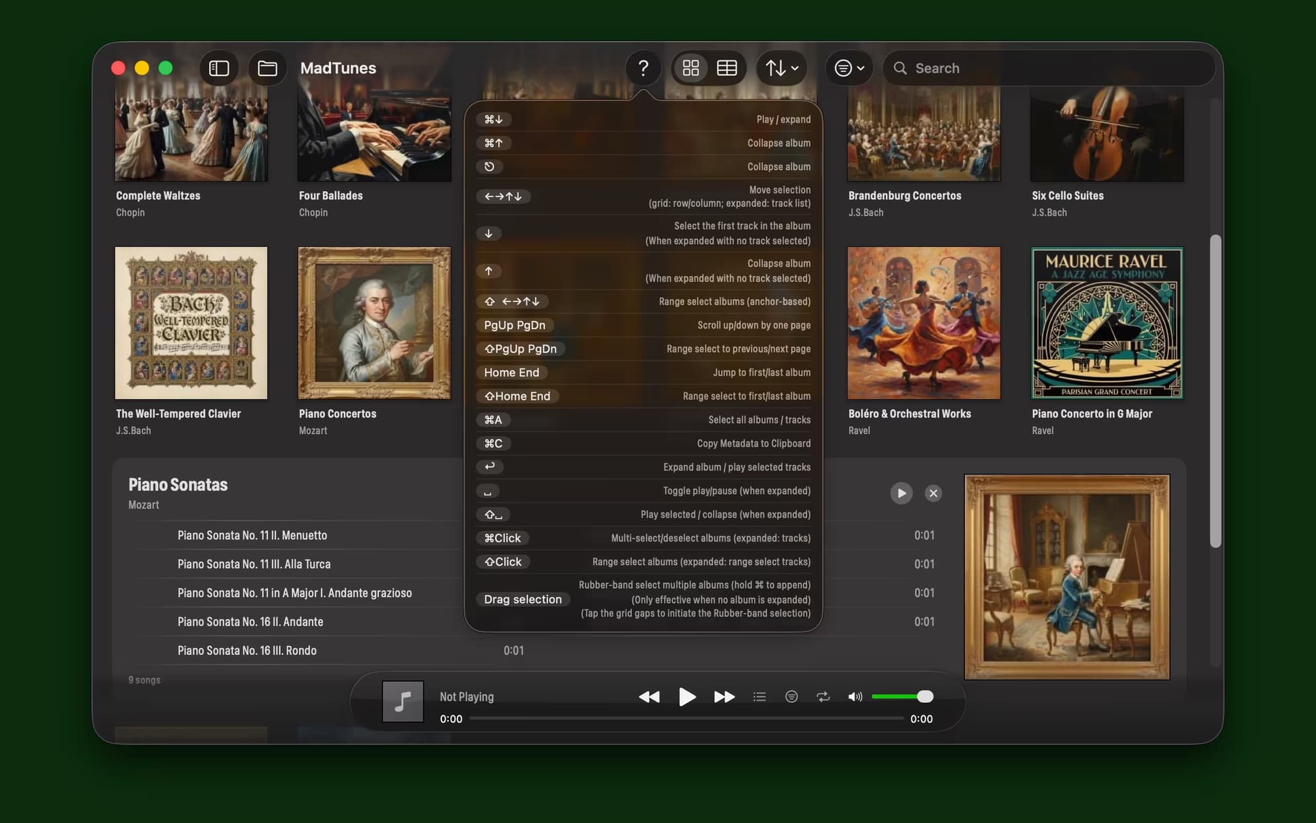Viewport: 1316px width, 823px height.
Task: Switch to table list view
Action: pos(727,68)
